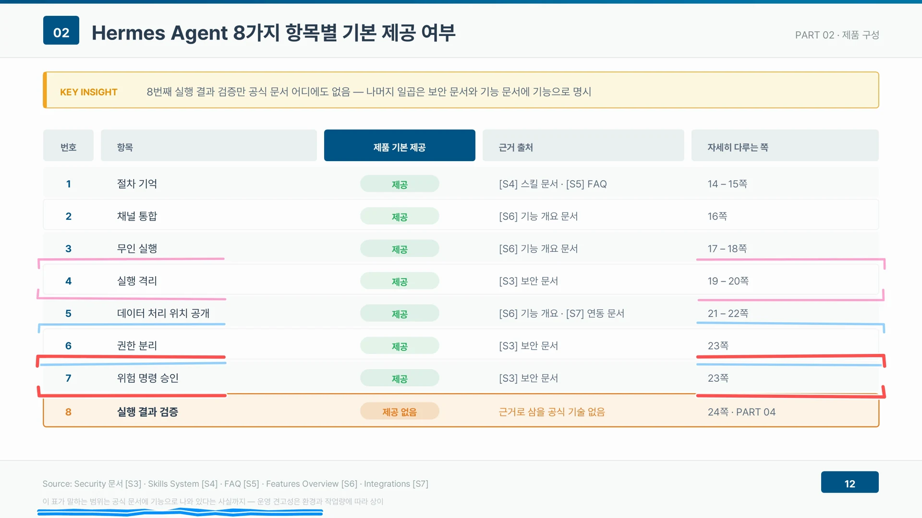Click the '제공 없음' badge
Screen dimensions: 922x518
tap(400, 412)
